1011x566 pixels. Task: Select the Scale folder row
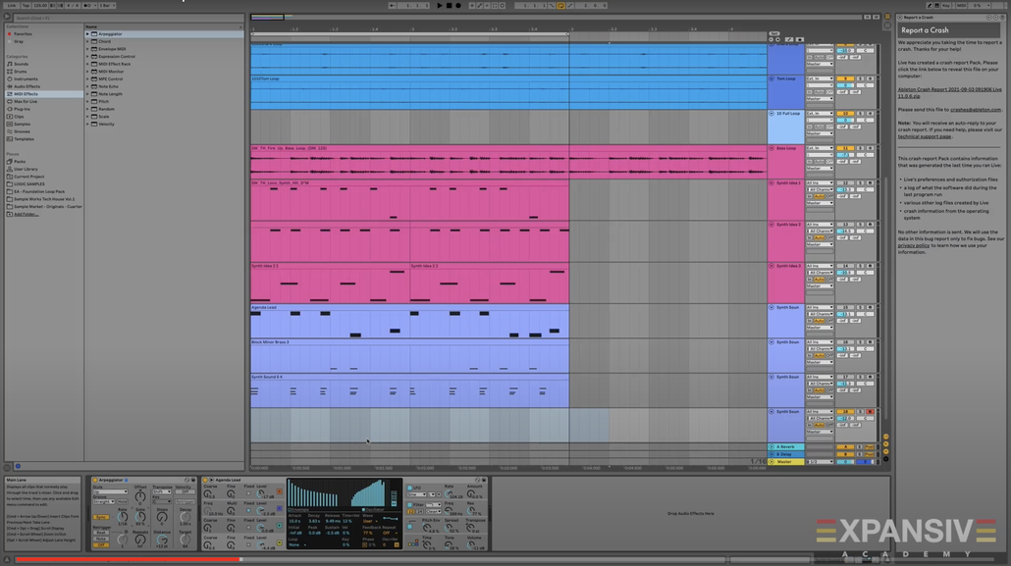tap(165, 117)
